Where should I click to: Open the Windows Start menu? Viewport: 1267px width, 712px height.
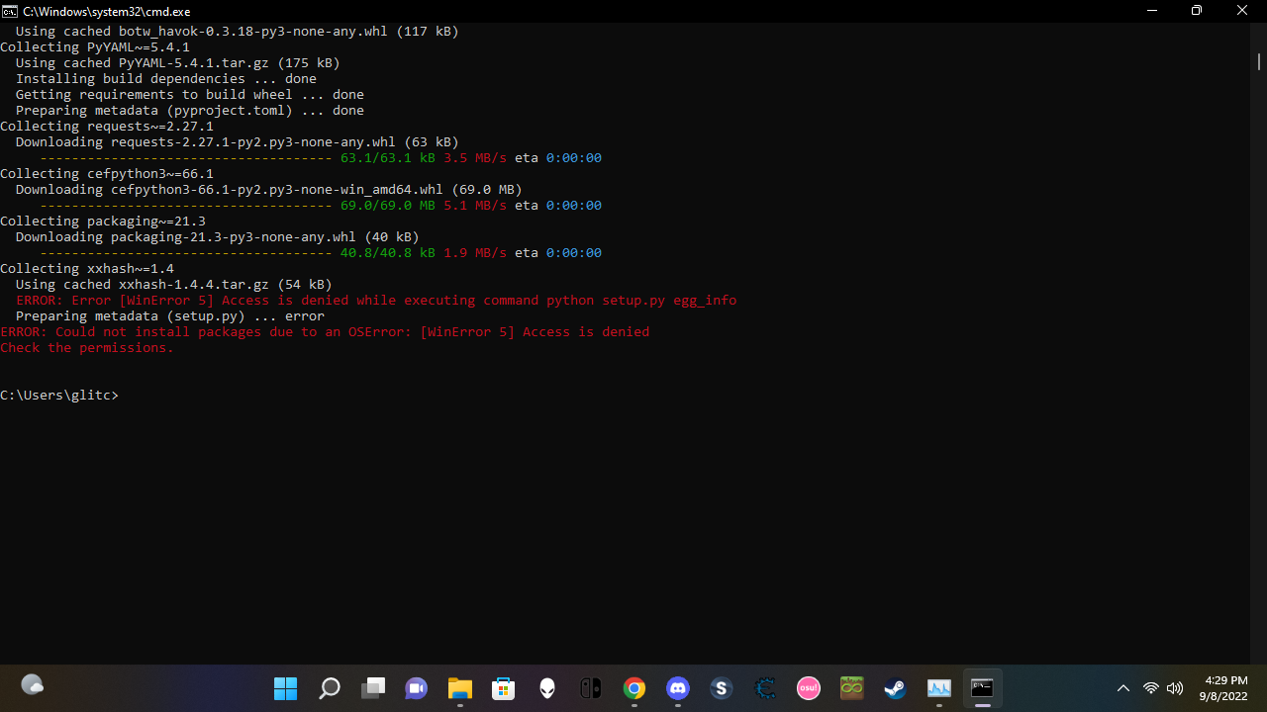[286, 688]
